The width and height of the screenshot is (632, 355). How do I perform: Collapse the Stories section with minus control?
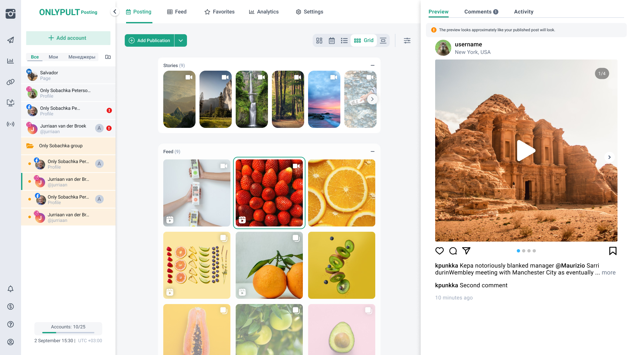tap(372, 65)
